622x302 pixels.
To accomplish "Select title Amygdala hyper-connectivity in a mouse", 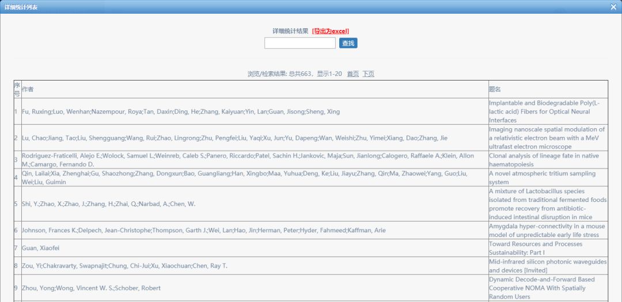I will (x=547, y=230).
